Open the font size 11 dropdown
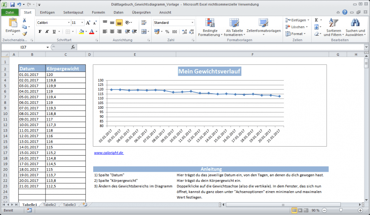The image size is (370, 215). 82,23
